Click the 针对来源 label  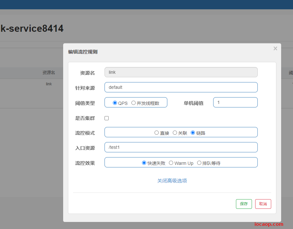(x=85, y=88)
